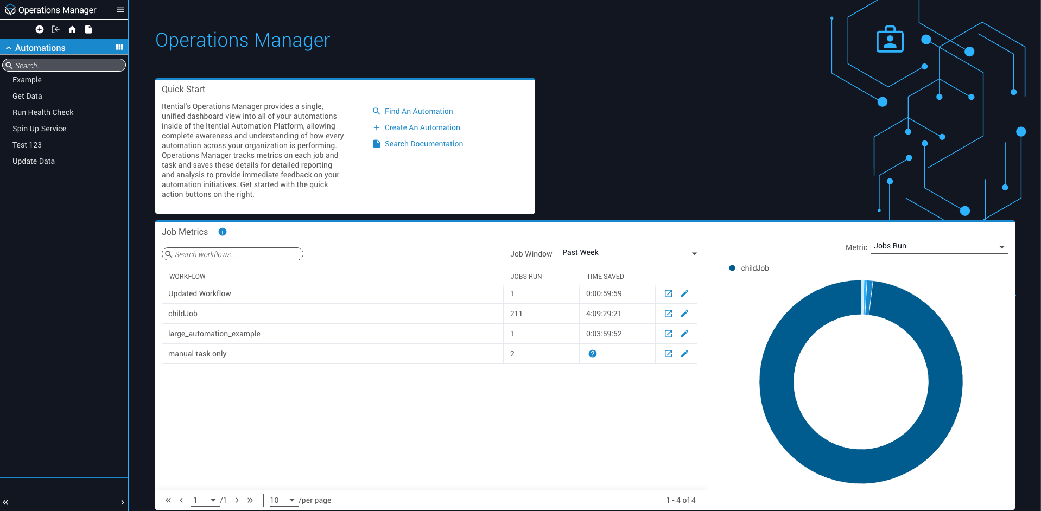
Task: Collapse the Automations section chevron
Action: 9,48
